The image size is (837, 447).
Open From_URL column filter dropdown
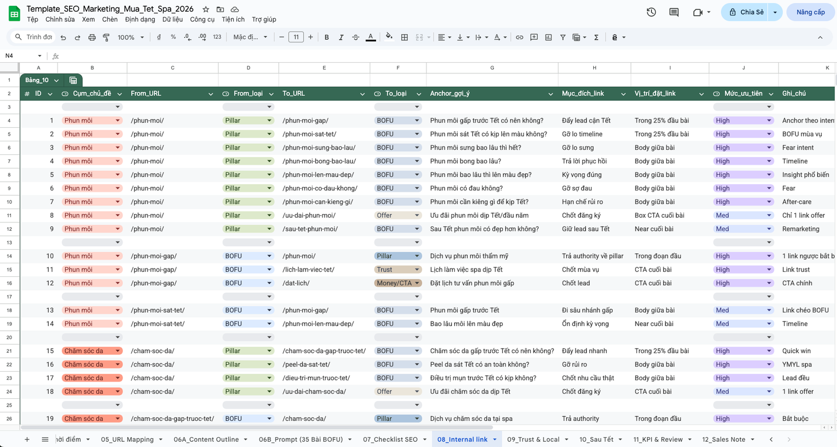tap(211, 94)
